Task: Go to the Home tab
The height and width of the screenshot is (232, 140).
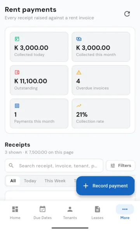Action: (15, 213)
